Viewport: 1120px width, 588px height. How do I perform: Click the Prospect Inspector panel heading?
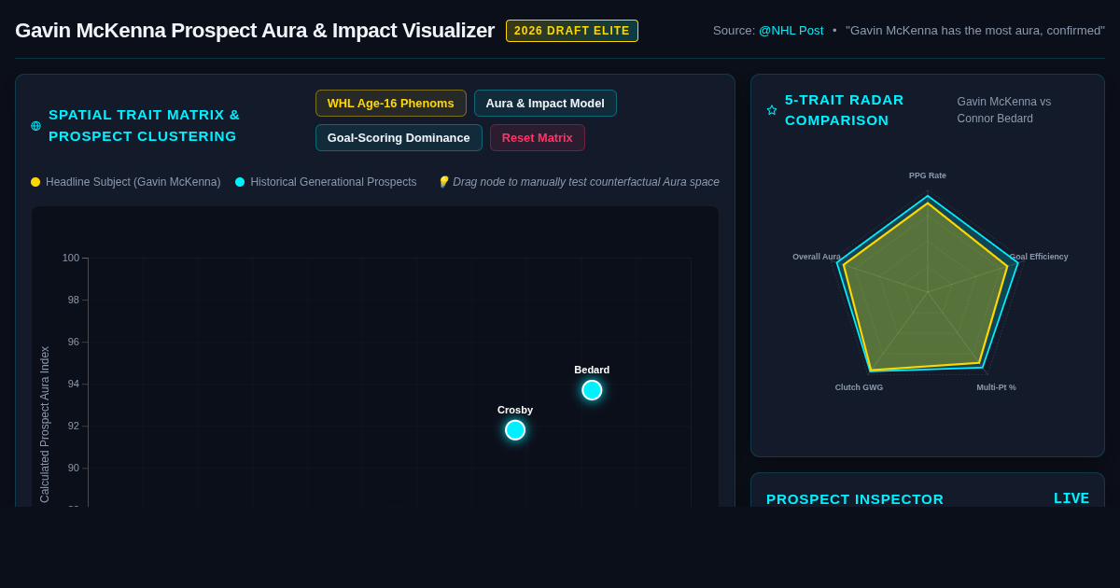click(855, 498)
